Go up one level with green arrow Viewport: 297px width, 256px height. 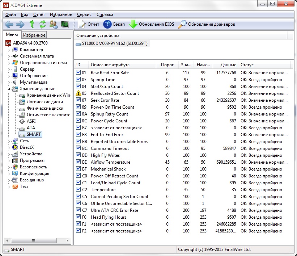click(x=32, y=24)
